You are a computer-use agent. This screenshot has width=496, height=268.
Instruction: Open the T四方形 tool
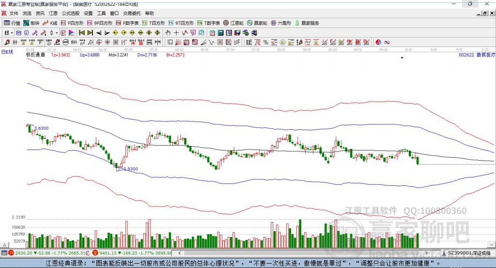(x=154, y=23)
